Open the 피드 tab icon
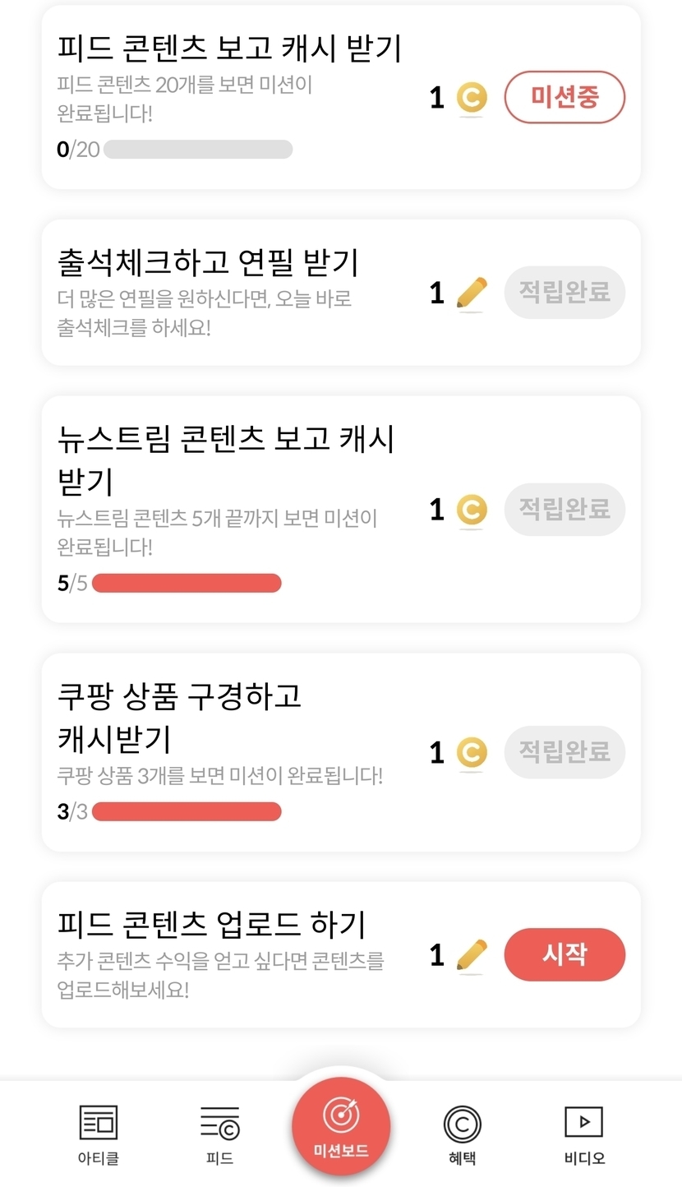This screenshot has width=682, height=1187. click(219, 1123)
